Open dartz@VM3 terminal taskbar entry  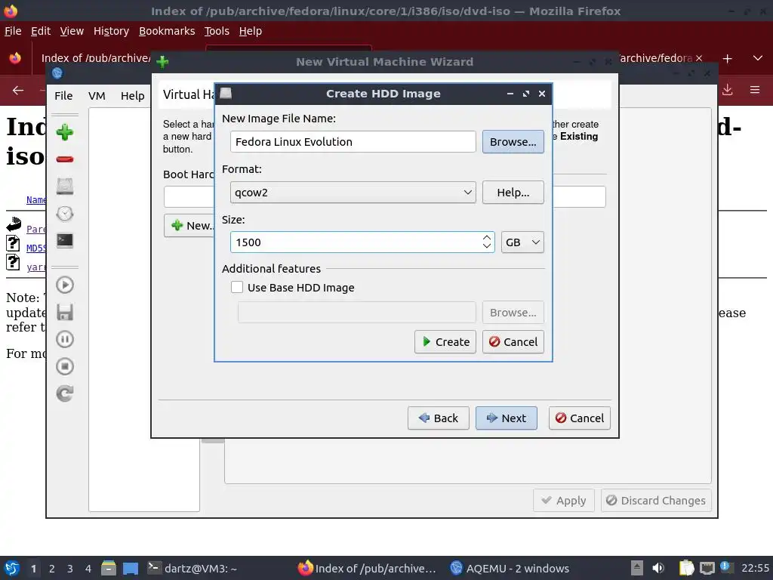pos(192,569)
